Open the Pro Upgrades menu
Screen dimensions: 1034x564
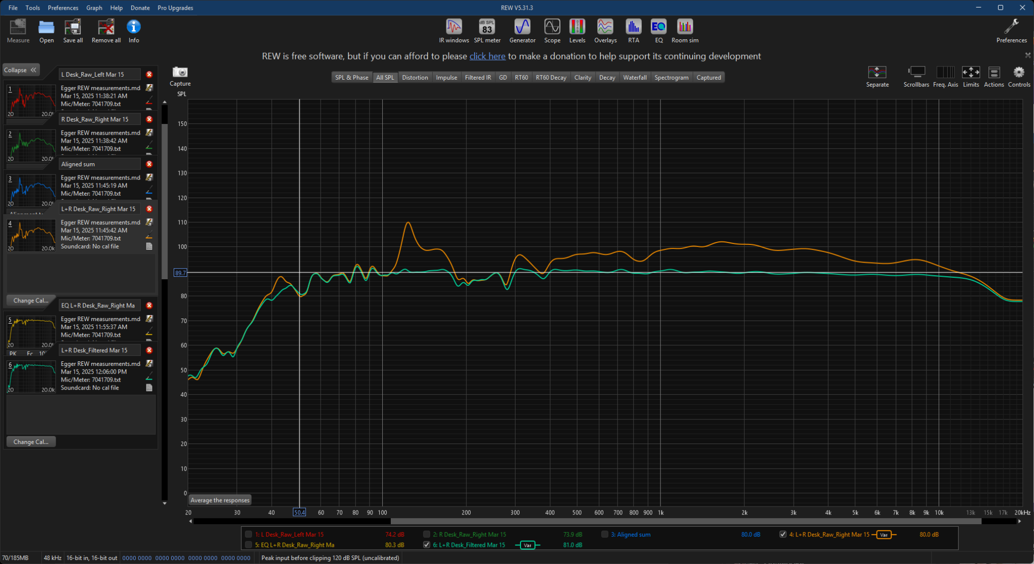[175, 8]
